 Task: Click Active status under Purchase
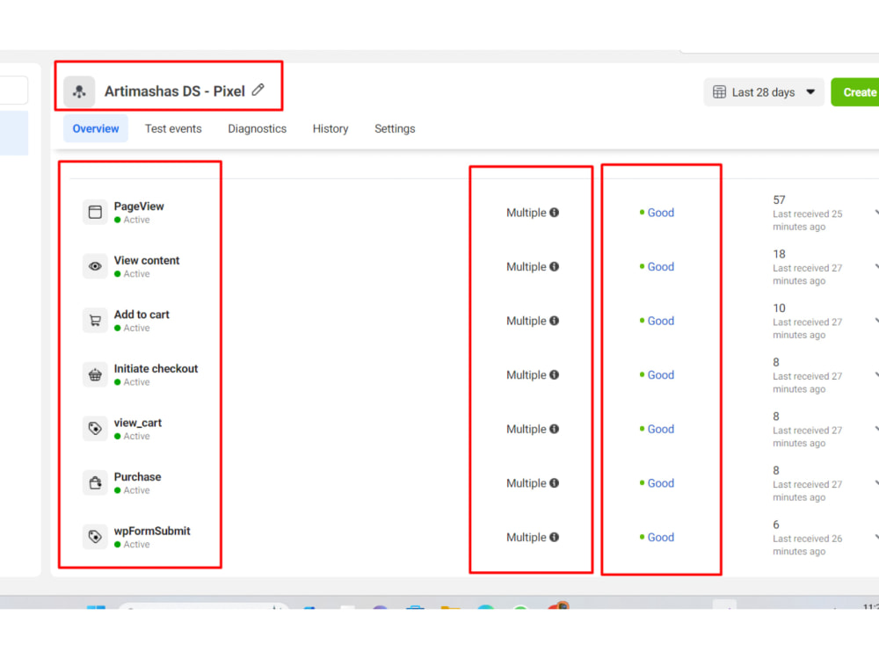(x=137, y=490)
